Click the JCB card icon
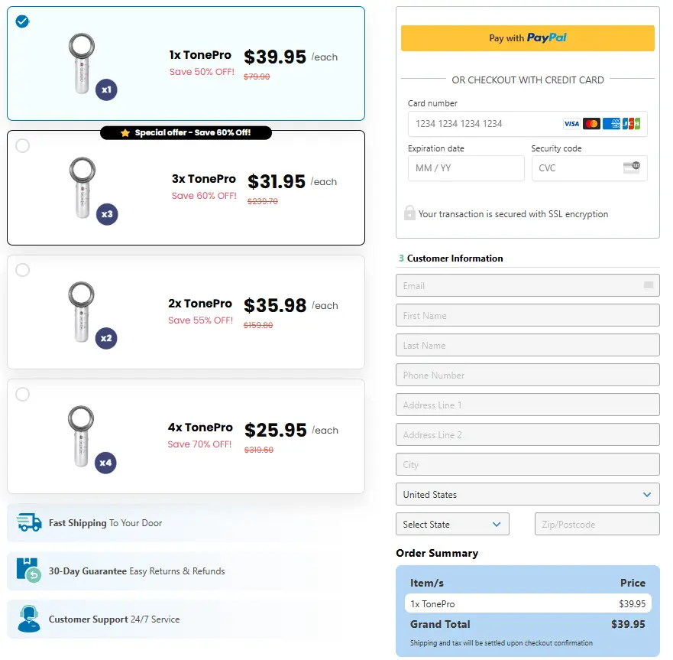 [x=632, y=123]
